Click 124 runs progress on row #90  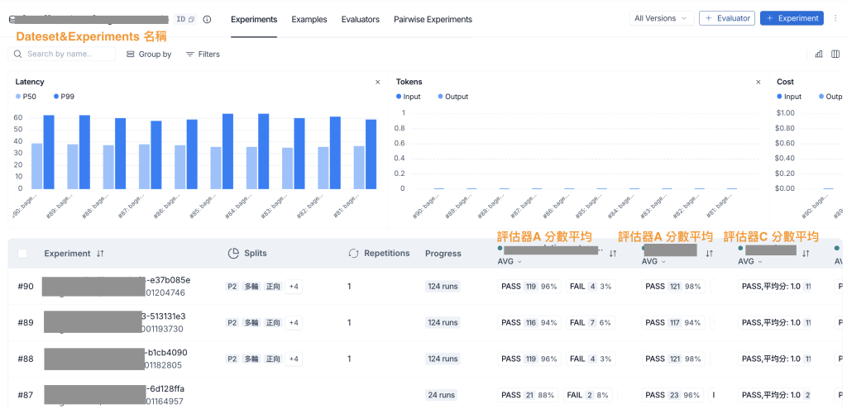443,287
